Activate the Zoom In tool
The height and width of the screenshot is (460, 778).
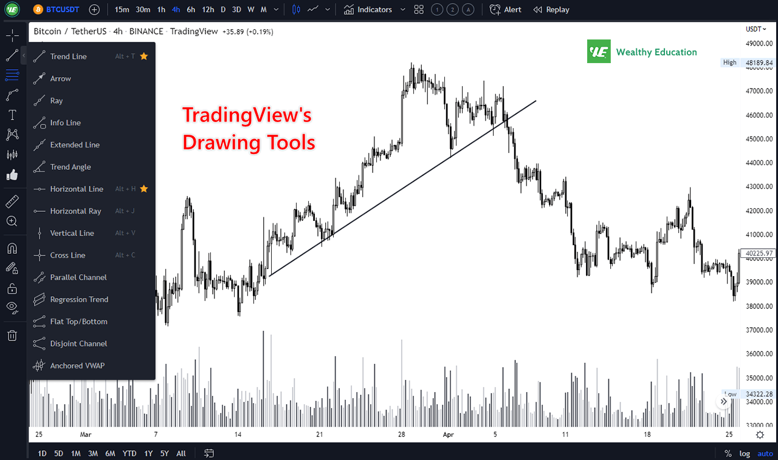click(12, 222)
